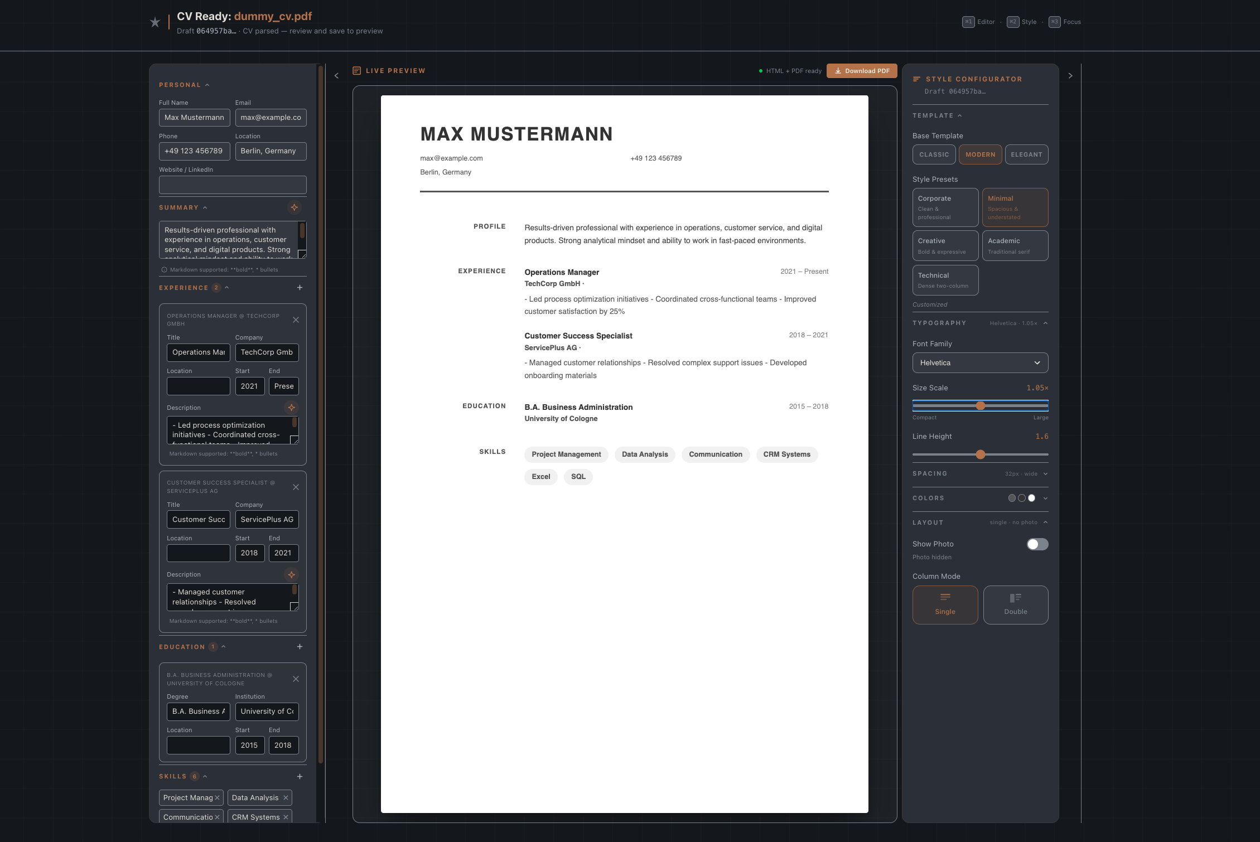Click the Live Preview document icon
Viewport: 1260px width, 842px height.
click(357, 71)
